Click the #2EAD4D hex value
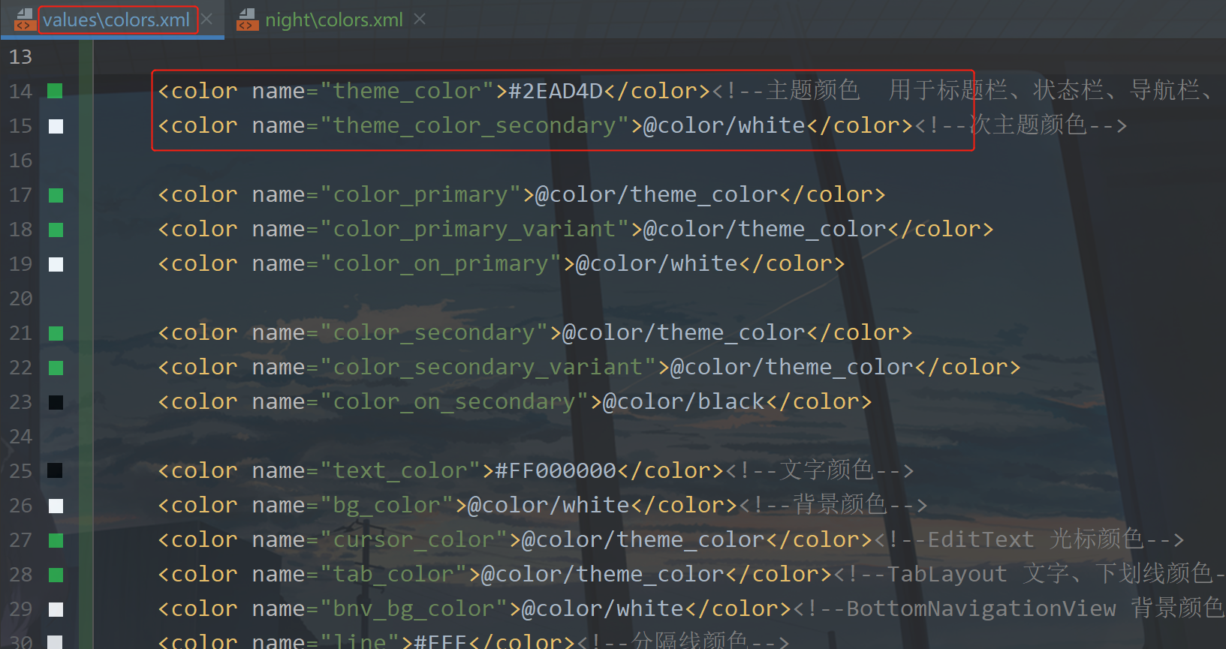Viewport: 1226px width, 649px height. [x=556, y=92]
